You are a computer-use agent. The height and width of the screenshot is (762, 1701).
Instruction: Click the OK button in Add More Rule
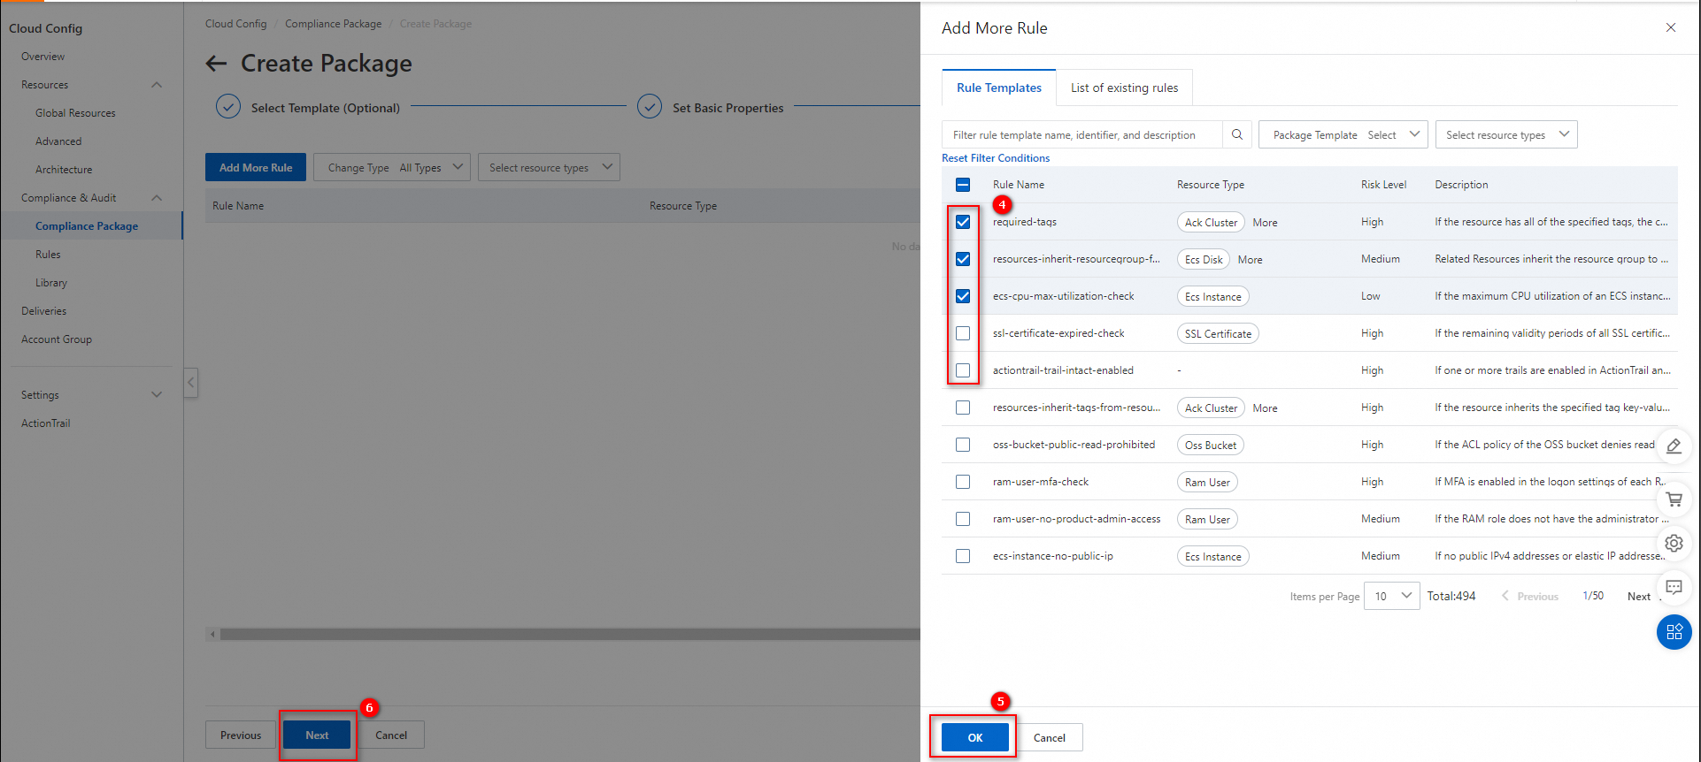click(975, 737)
